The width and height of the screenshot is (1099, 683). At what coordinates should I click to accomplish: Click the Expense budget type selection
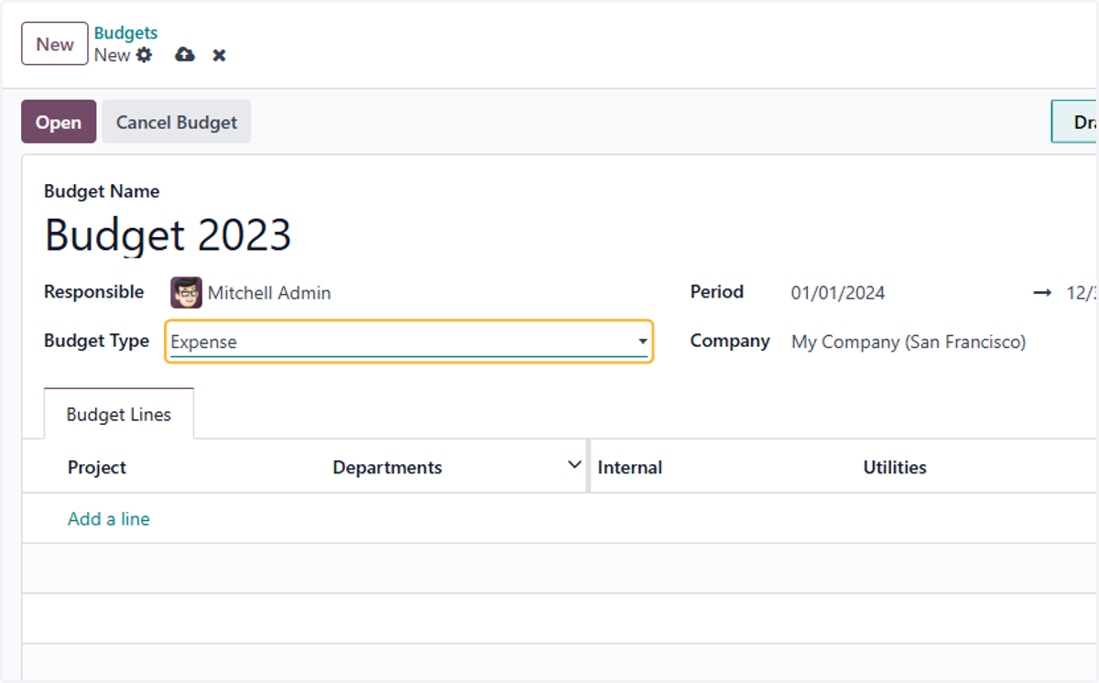[408, 341]
